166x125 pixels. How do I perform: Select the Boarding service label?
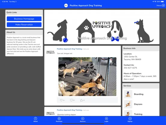139,94
